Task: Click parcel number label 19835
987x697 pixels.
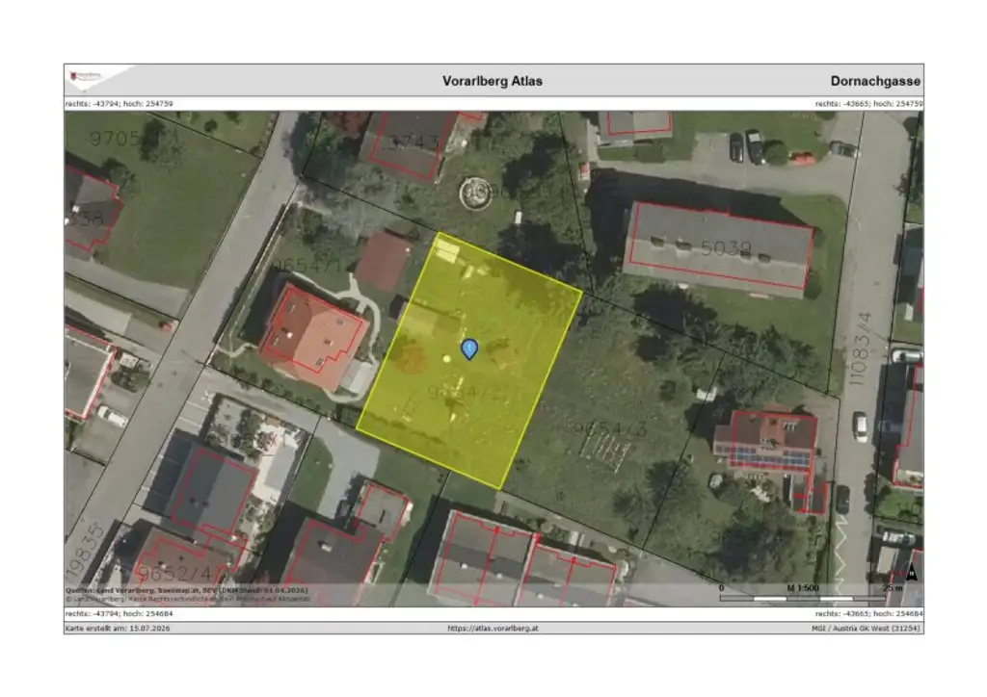Action: coord(85,551)
